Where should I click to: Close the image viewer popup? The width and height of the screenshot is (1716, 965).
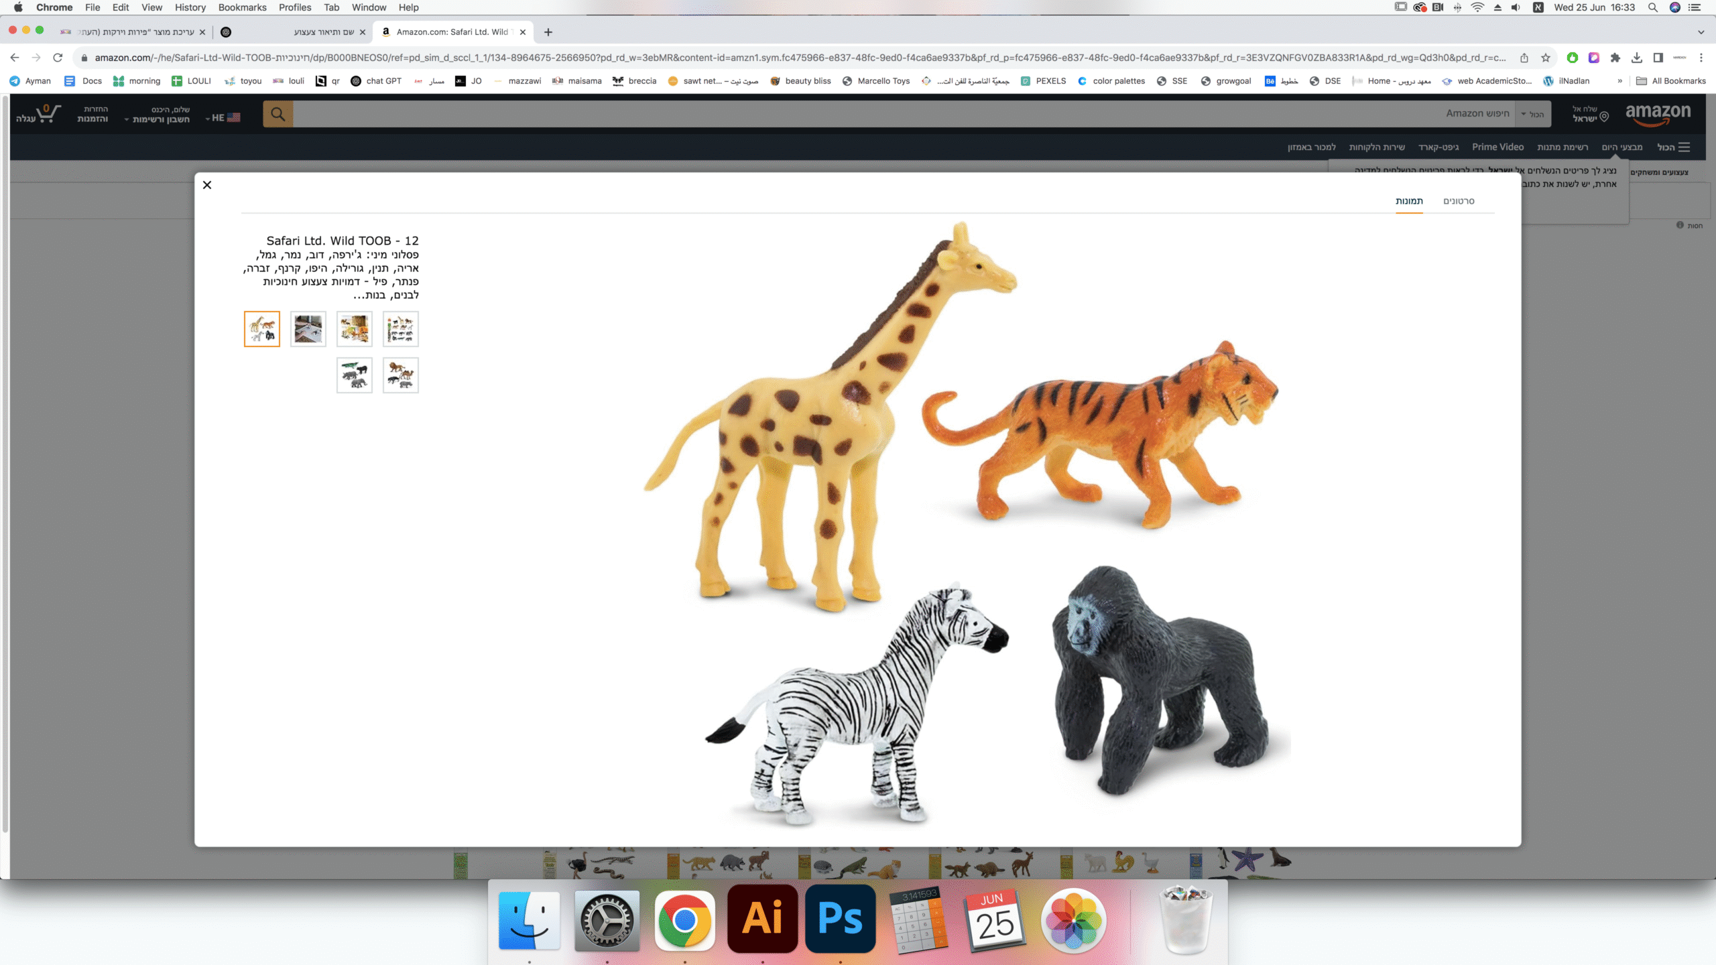(x=207, y=185)
